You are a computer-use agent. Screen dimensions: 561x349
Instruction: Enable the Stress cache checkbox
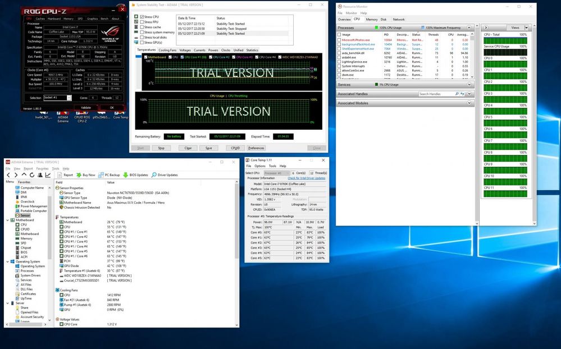click(x=142, y=27)
